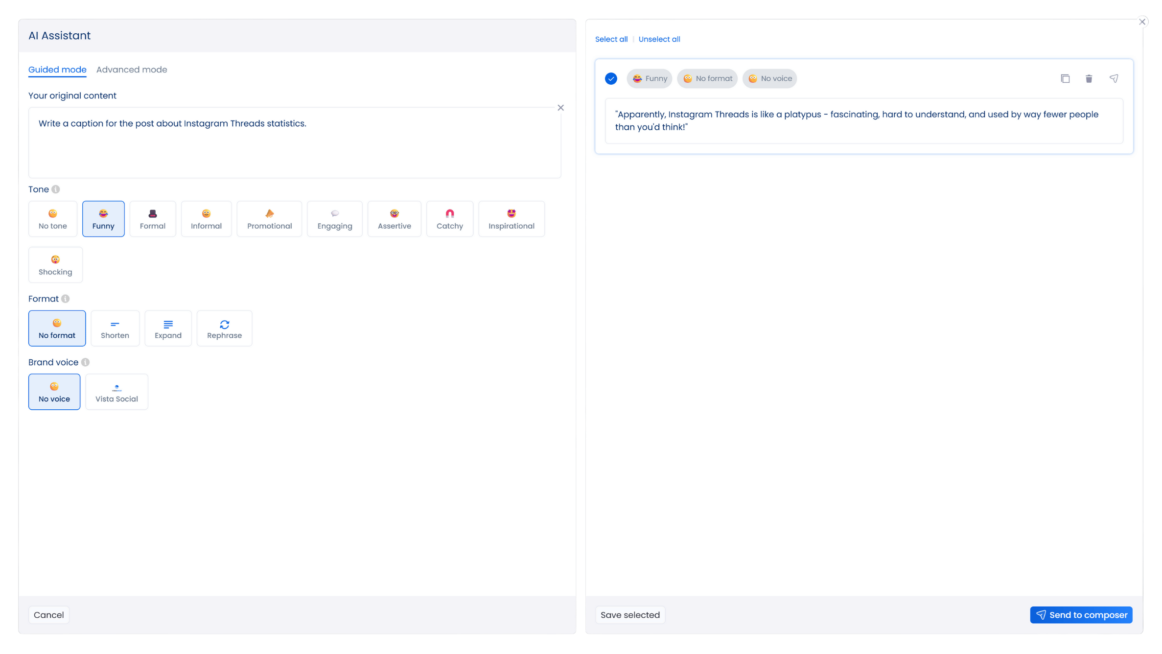
Task: Choose the Shorten format option
Action: (115, 328)
